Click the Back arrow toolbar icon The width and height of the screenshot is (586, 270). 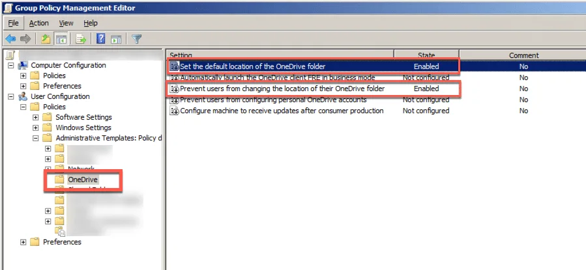pyautogui.click(x=10, y=39)
